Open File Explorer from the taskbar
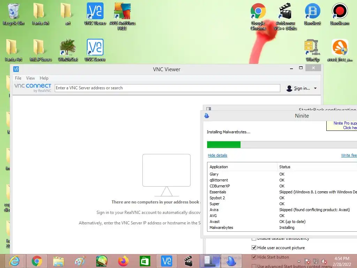 click(59, 261)
